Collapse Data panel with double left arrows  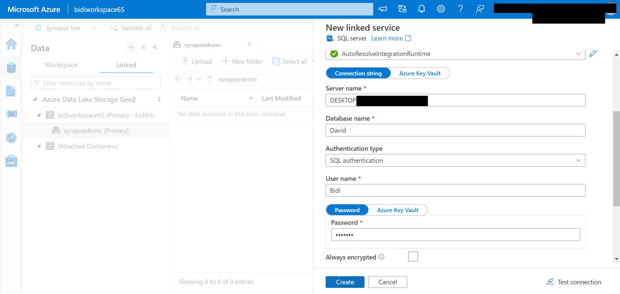point(155,47)
